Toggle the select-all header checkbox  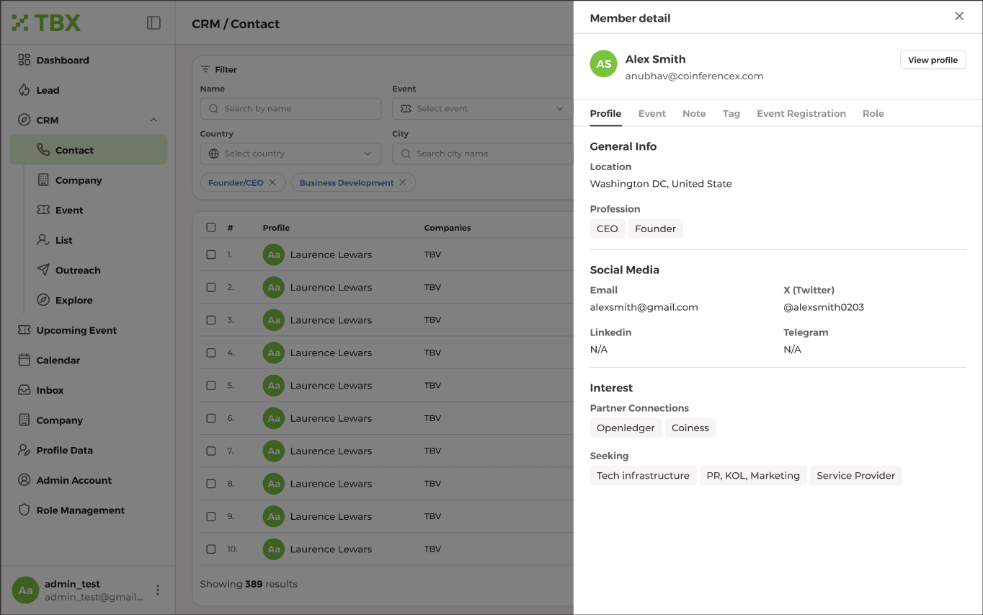pos(211,227)
